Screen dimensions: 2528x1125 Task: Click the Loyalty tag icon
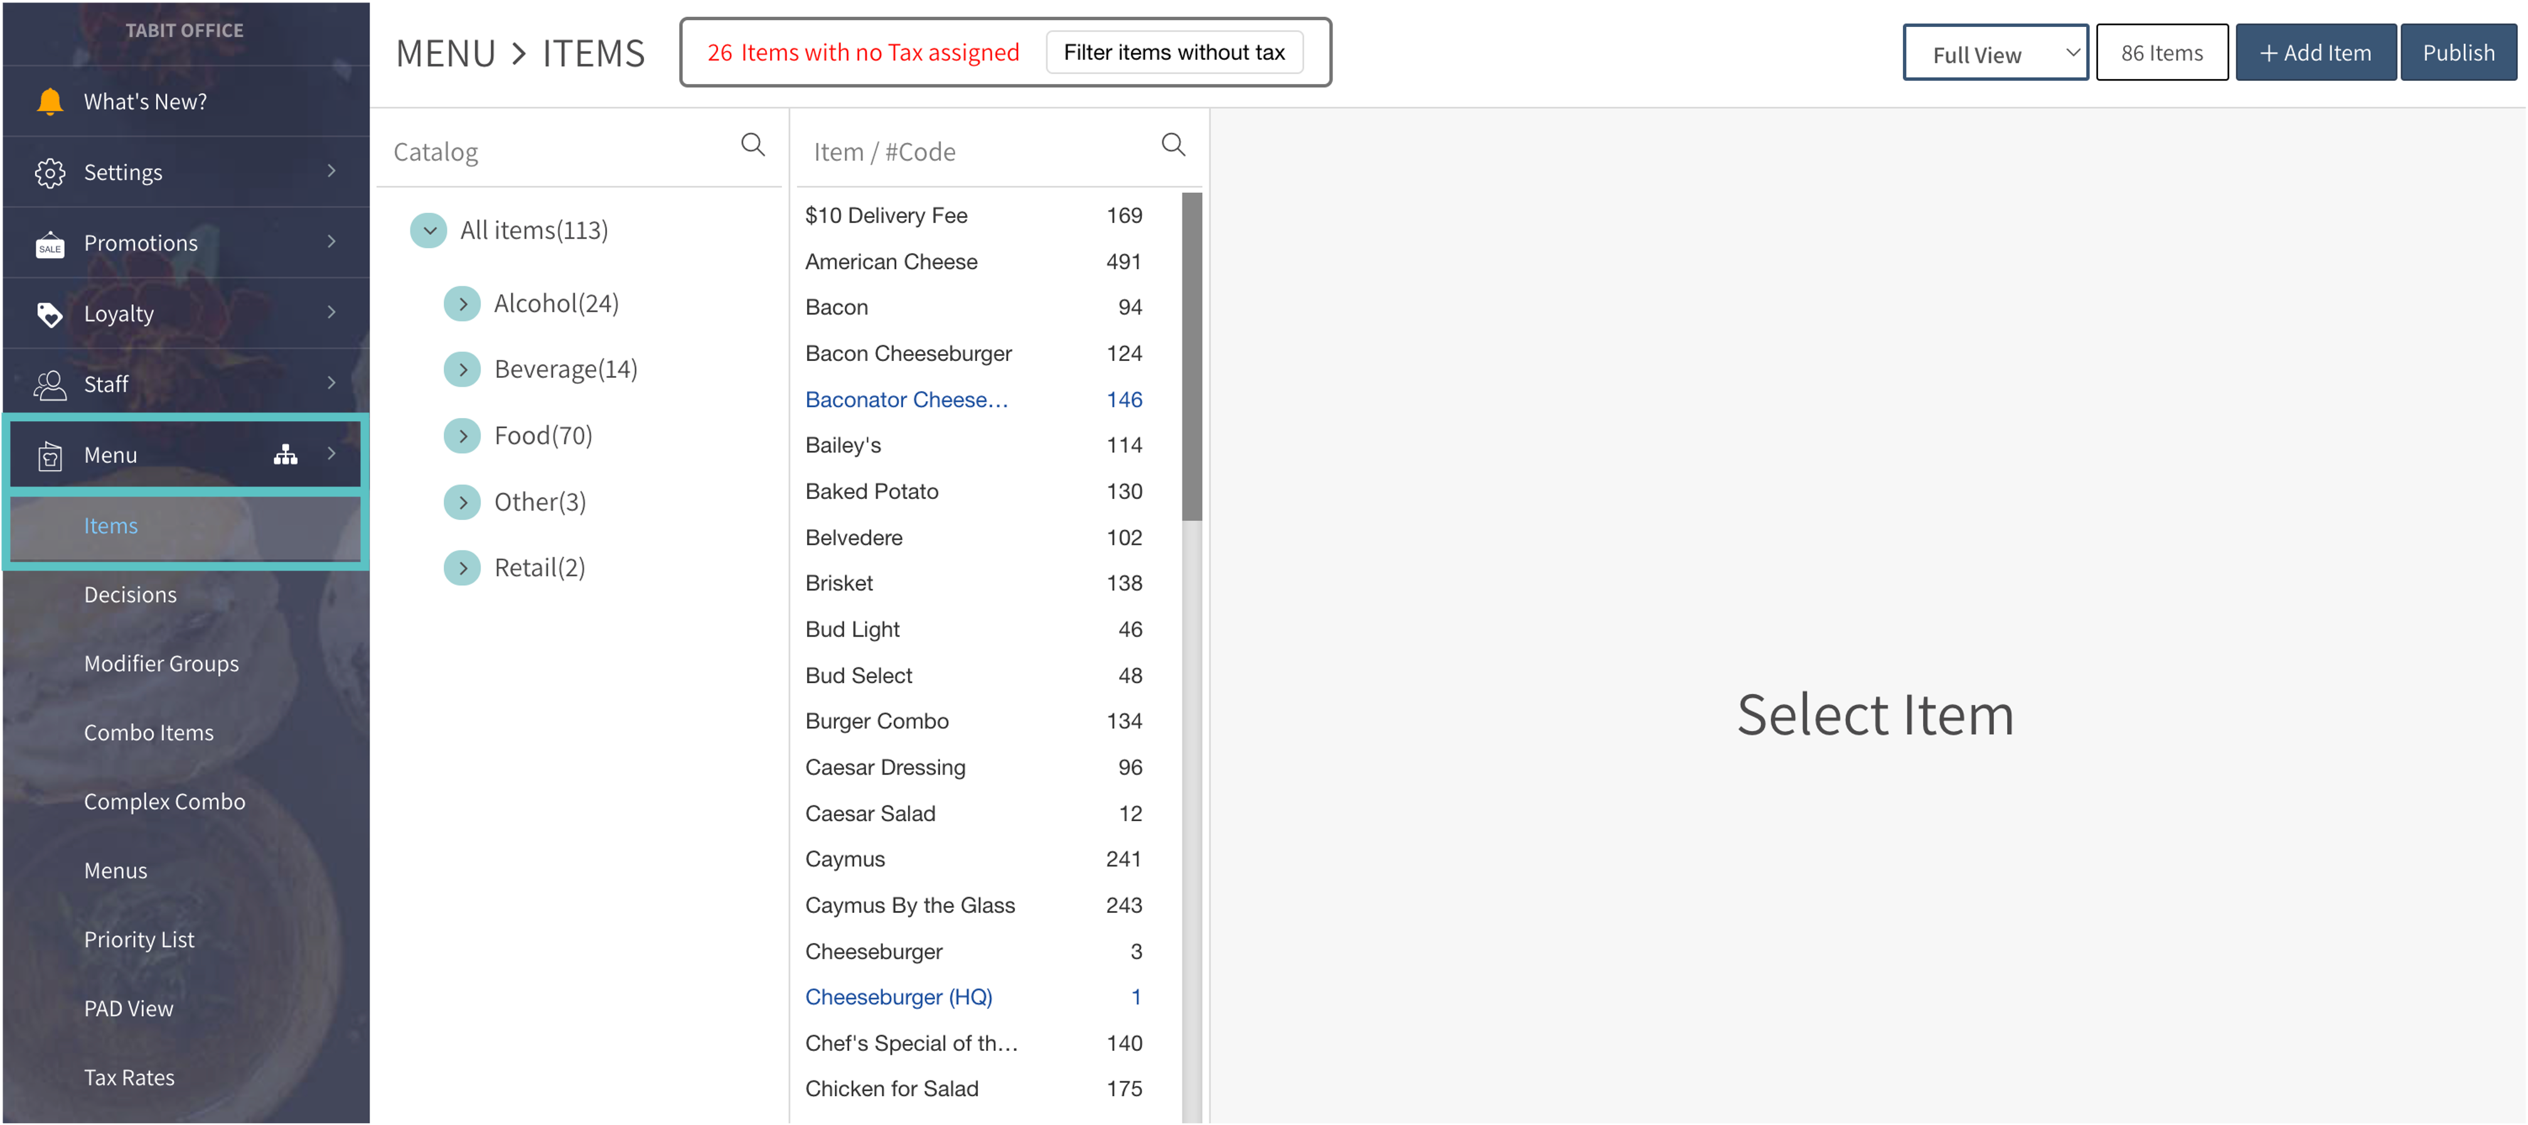click(x=49, y=314)
